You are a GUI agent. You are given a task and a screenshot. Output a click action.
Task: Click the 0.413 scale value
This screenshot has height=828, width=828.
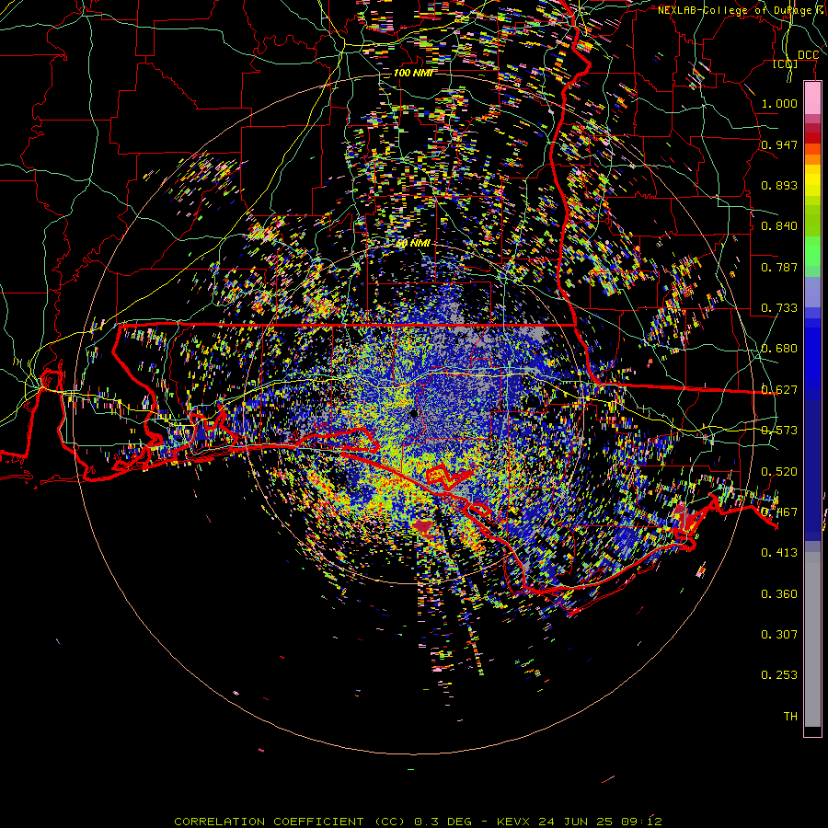pyautogui.click(x=779, y=553)
